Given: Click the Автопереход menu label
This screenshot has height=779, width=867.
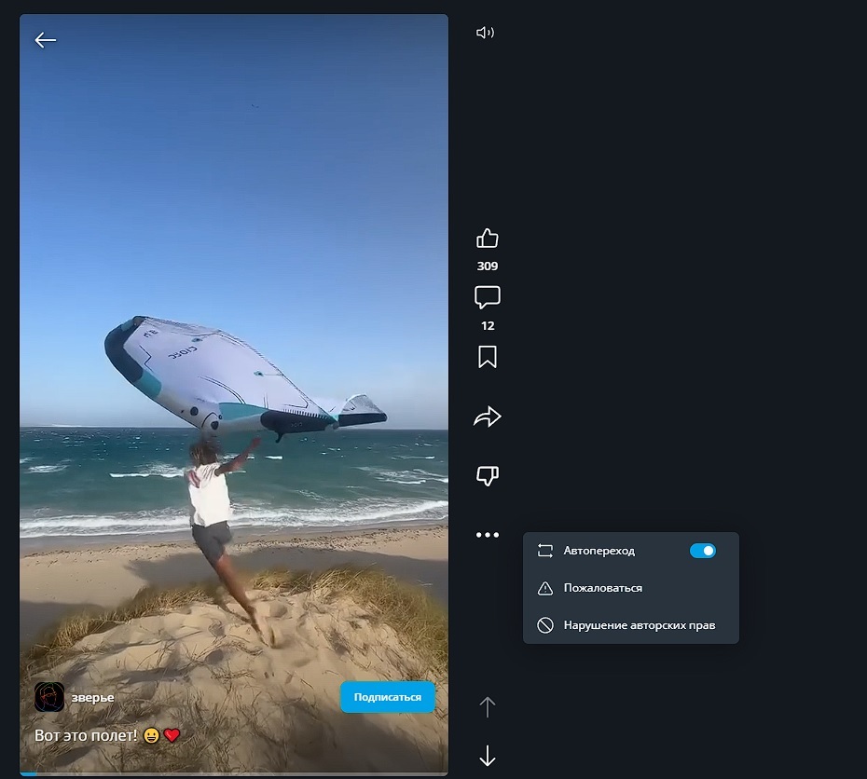Looking at the screenshot, I should [599, 551].
